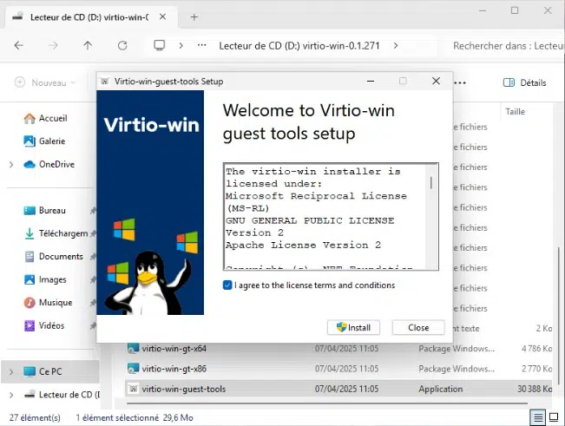The width and height of the screenshot is (565, 426).
Task: Expand chevron after virtio-win-0.1.271 breadcrumb
Action: click(x=396, y=46)
